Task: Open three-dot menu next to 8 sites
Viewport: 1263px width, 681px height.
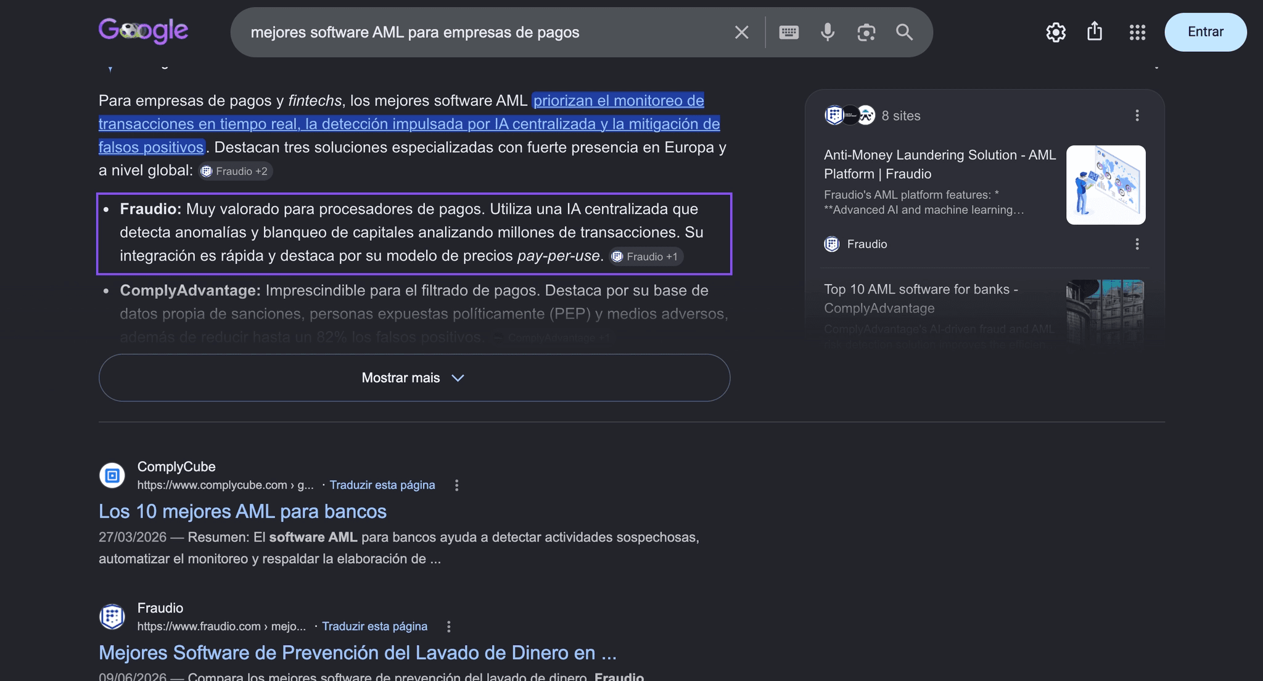Action: [x=1137, y=115]
